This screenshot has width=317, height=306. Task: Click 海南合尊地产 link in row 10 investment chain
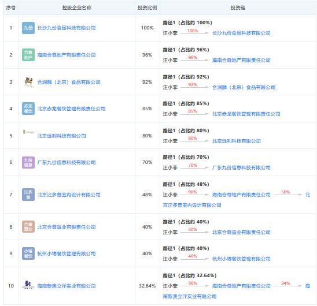pyautogui.click(x=241, y=286)
